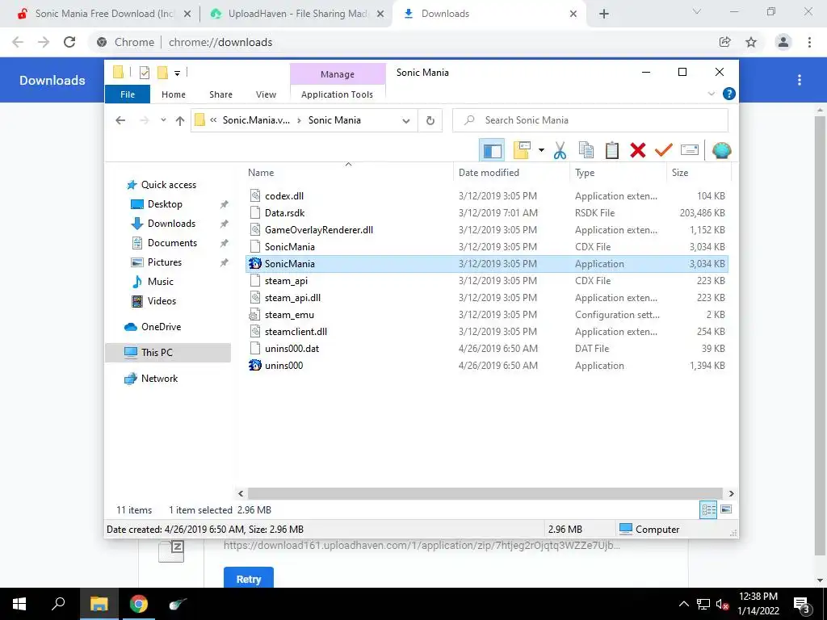Click the unins000 application icon
This screenshot has width=827, height=620.
[254, 365]
